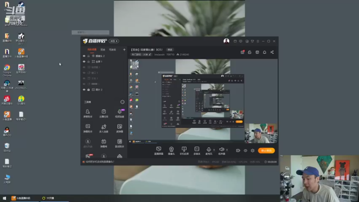359x202 pixels.
Task: Expand the 工具箱 more options circle
Action: pos(122,102)
